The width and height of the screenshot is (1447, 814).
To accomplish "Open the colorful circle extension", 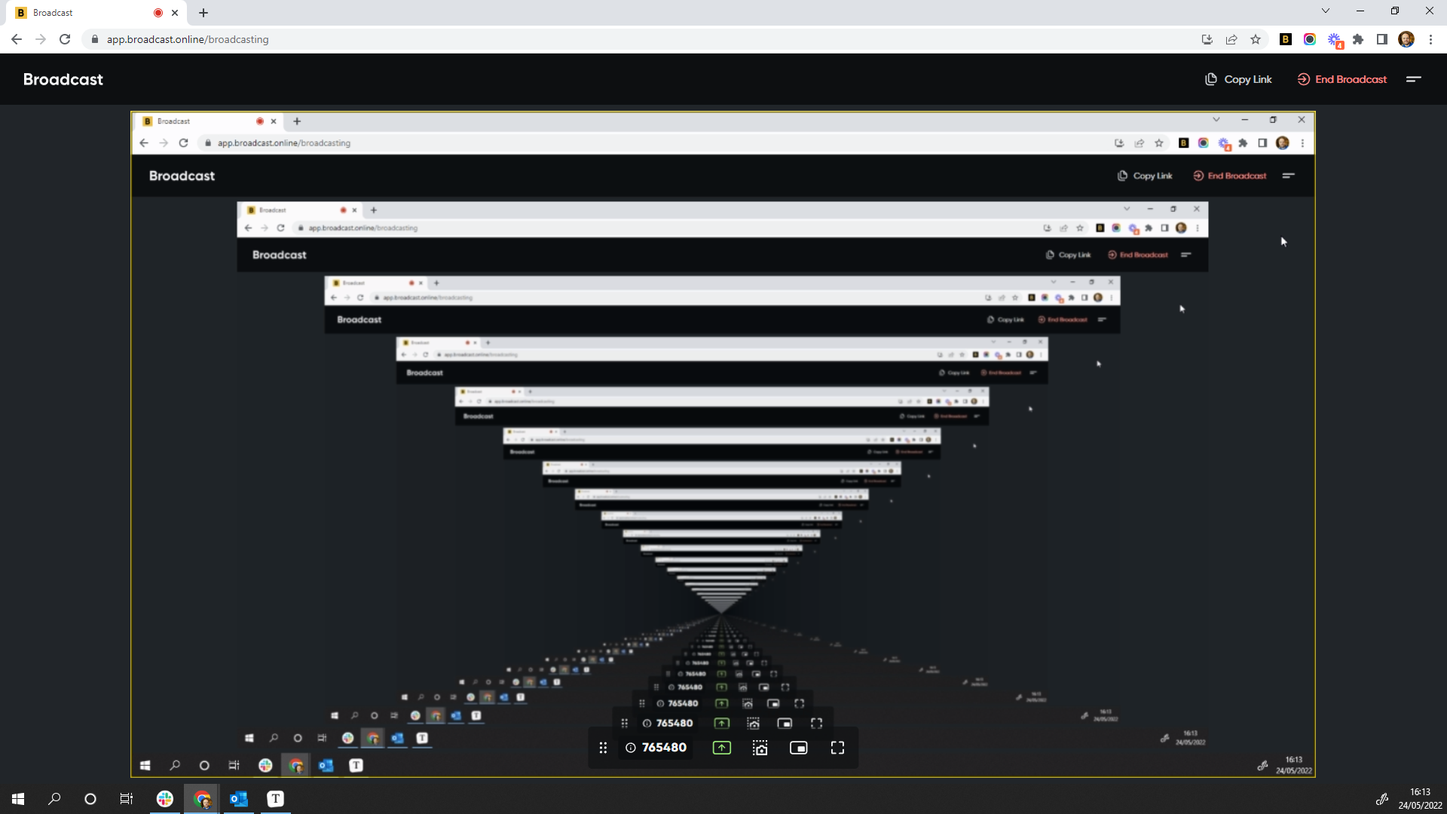I will 1310,39.
